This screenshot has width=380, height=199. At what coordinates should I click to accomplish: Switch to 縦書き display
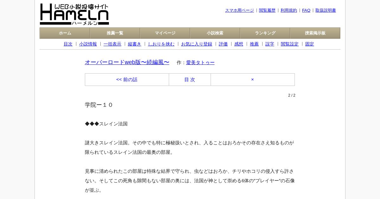(135, 44)
